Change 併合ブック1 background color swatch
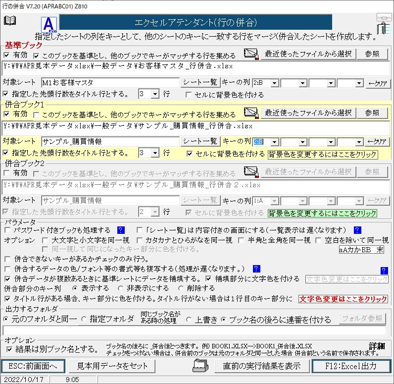The height and width of the screenshot is (384, 394). [322, 154]
